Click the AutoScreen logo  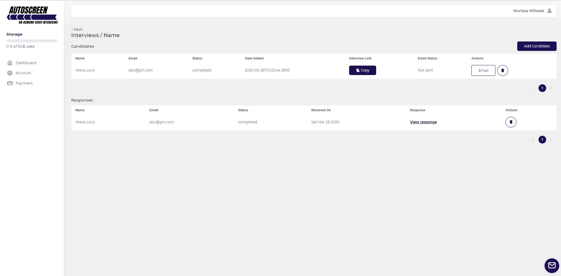coord(32,15)
